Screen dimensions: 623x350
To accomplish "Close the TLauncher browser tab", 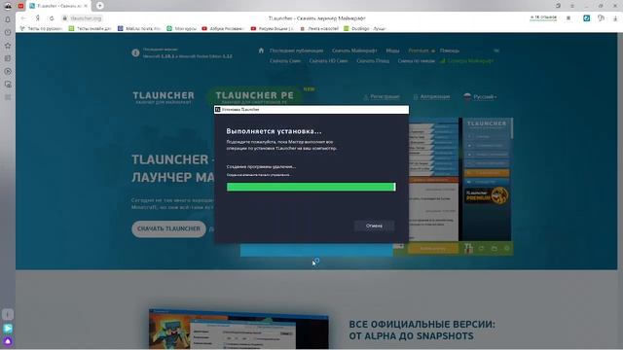I will [86, 6].
